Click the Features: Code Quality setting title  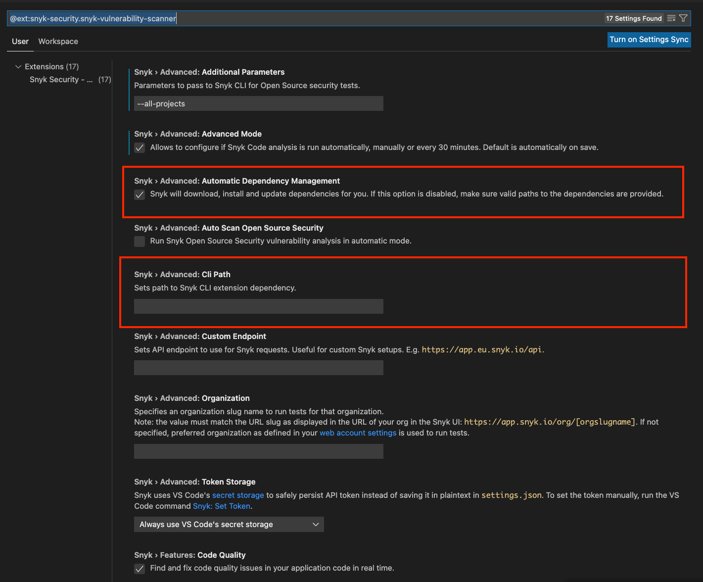tap(190, 555)
